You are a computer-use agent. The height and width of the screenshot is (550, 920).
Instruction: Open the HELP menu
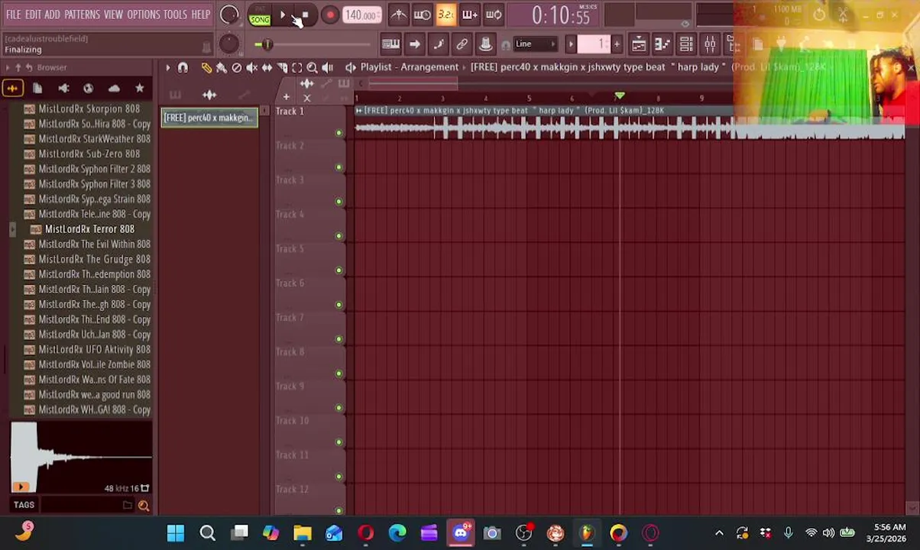tap(200, 15)
